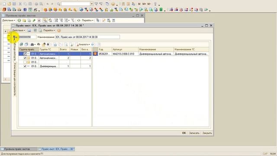277x156 pixels.
Task: Click the Наименование field with IEK price text
Action: 87,37
